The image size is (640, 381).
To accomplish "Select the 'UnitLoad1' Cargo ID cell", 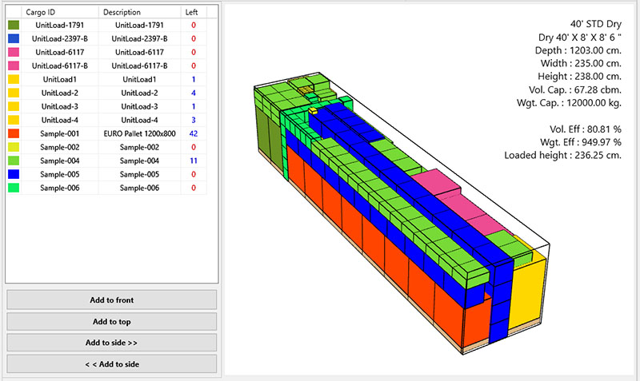I will click(59, 79).
